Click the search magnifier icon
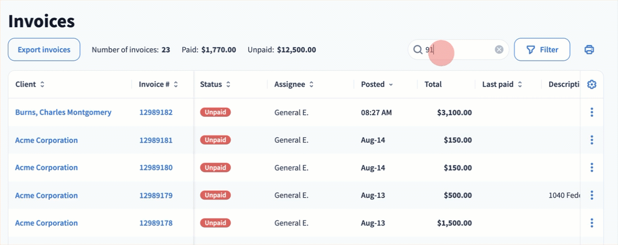 (418, 50)
